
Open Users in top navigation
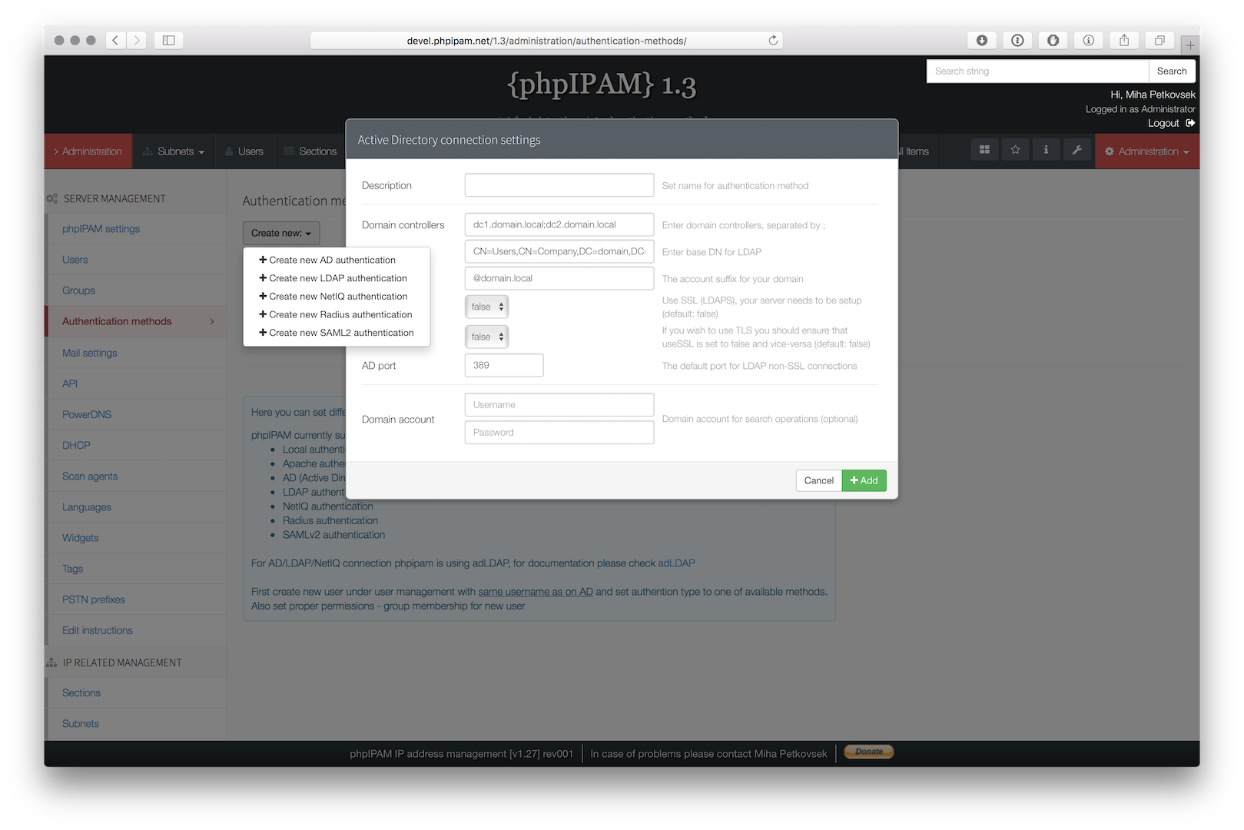click(x=244, y=151)
